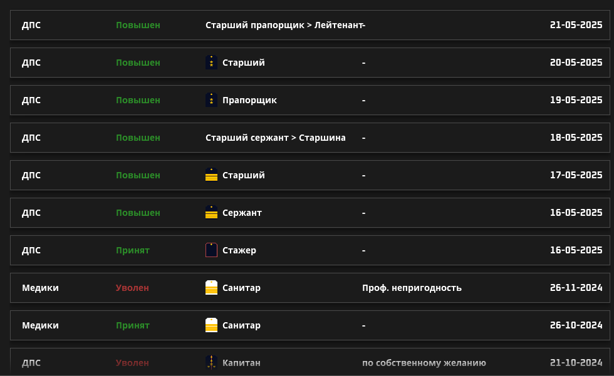Click the date 21-05-2025
The width and height of the screenshot is (614, 376).
pyautogui.click(x=576, y=25)
